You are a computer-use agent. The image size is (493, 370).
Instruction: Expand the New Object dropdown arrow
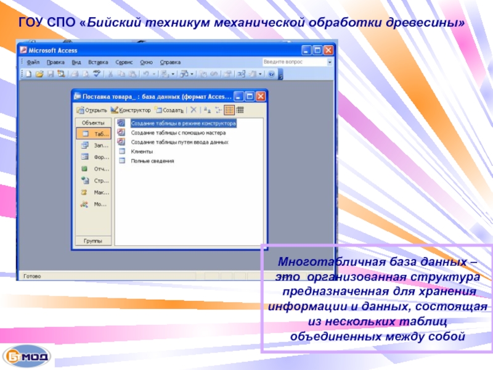tap(260, 74)
